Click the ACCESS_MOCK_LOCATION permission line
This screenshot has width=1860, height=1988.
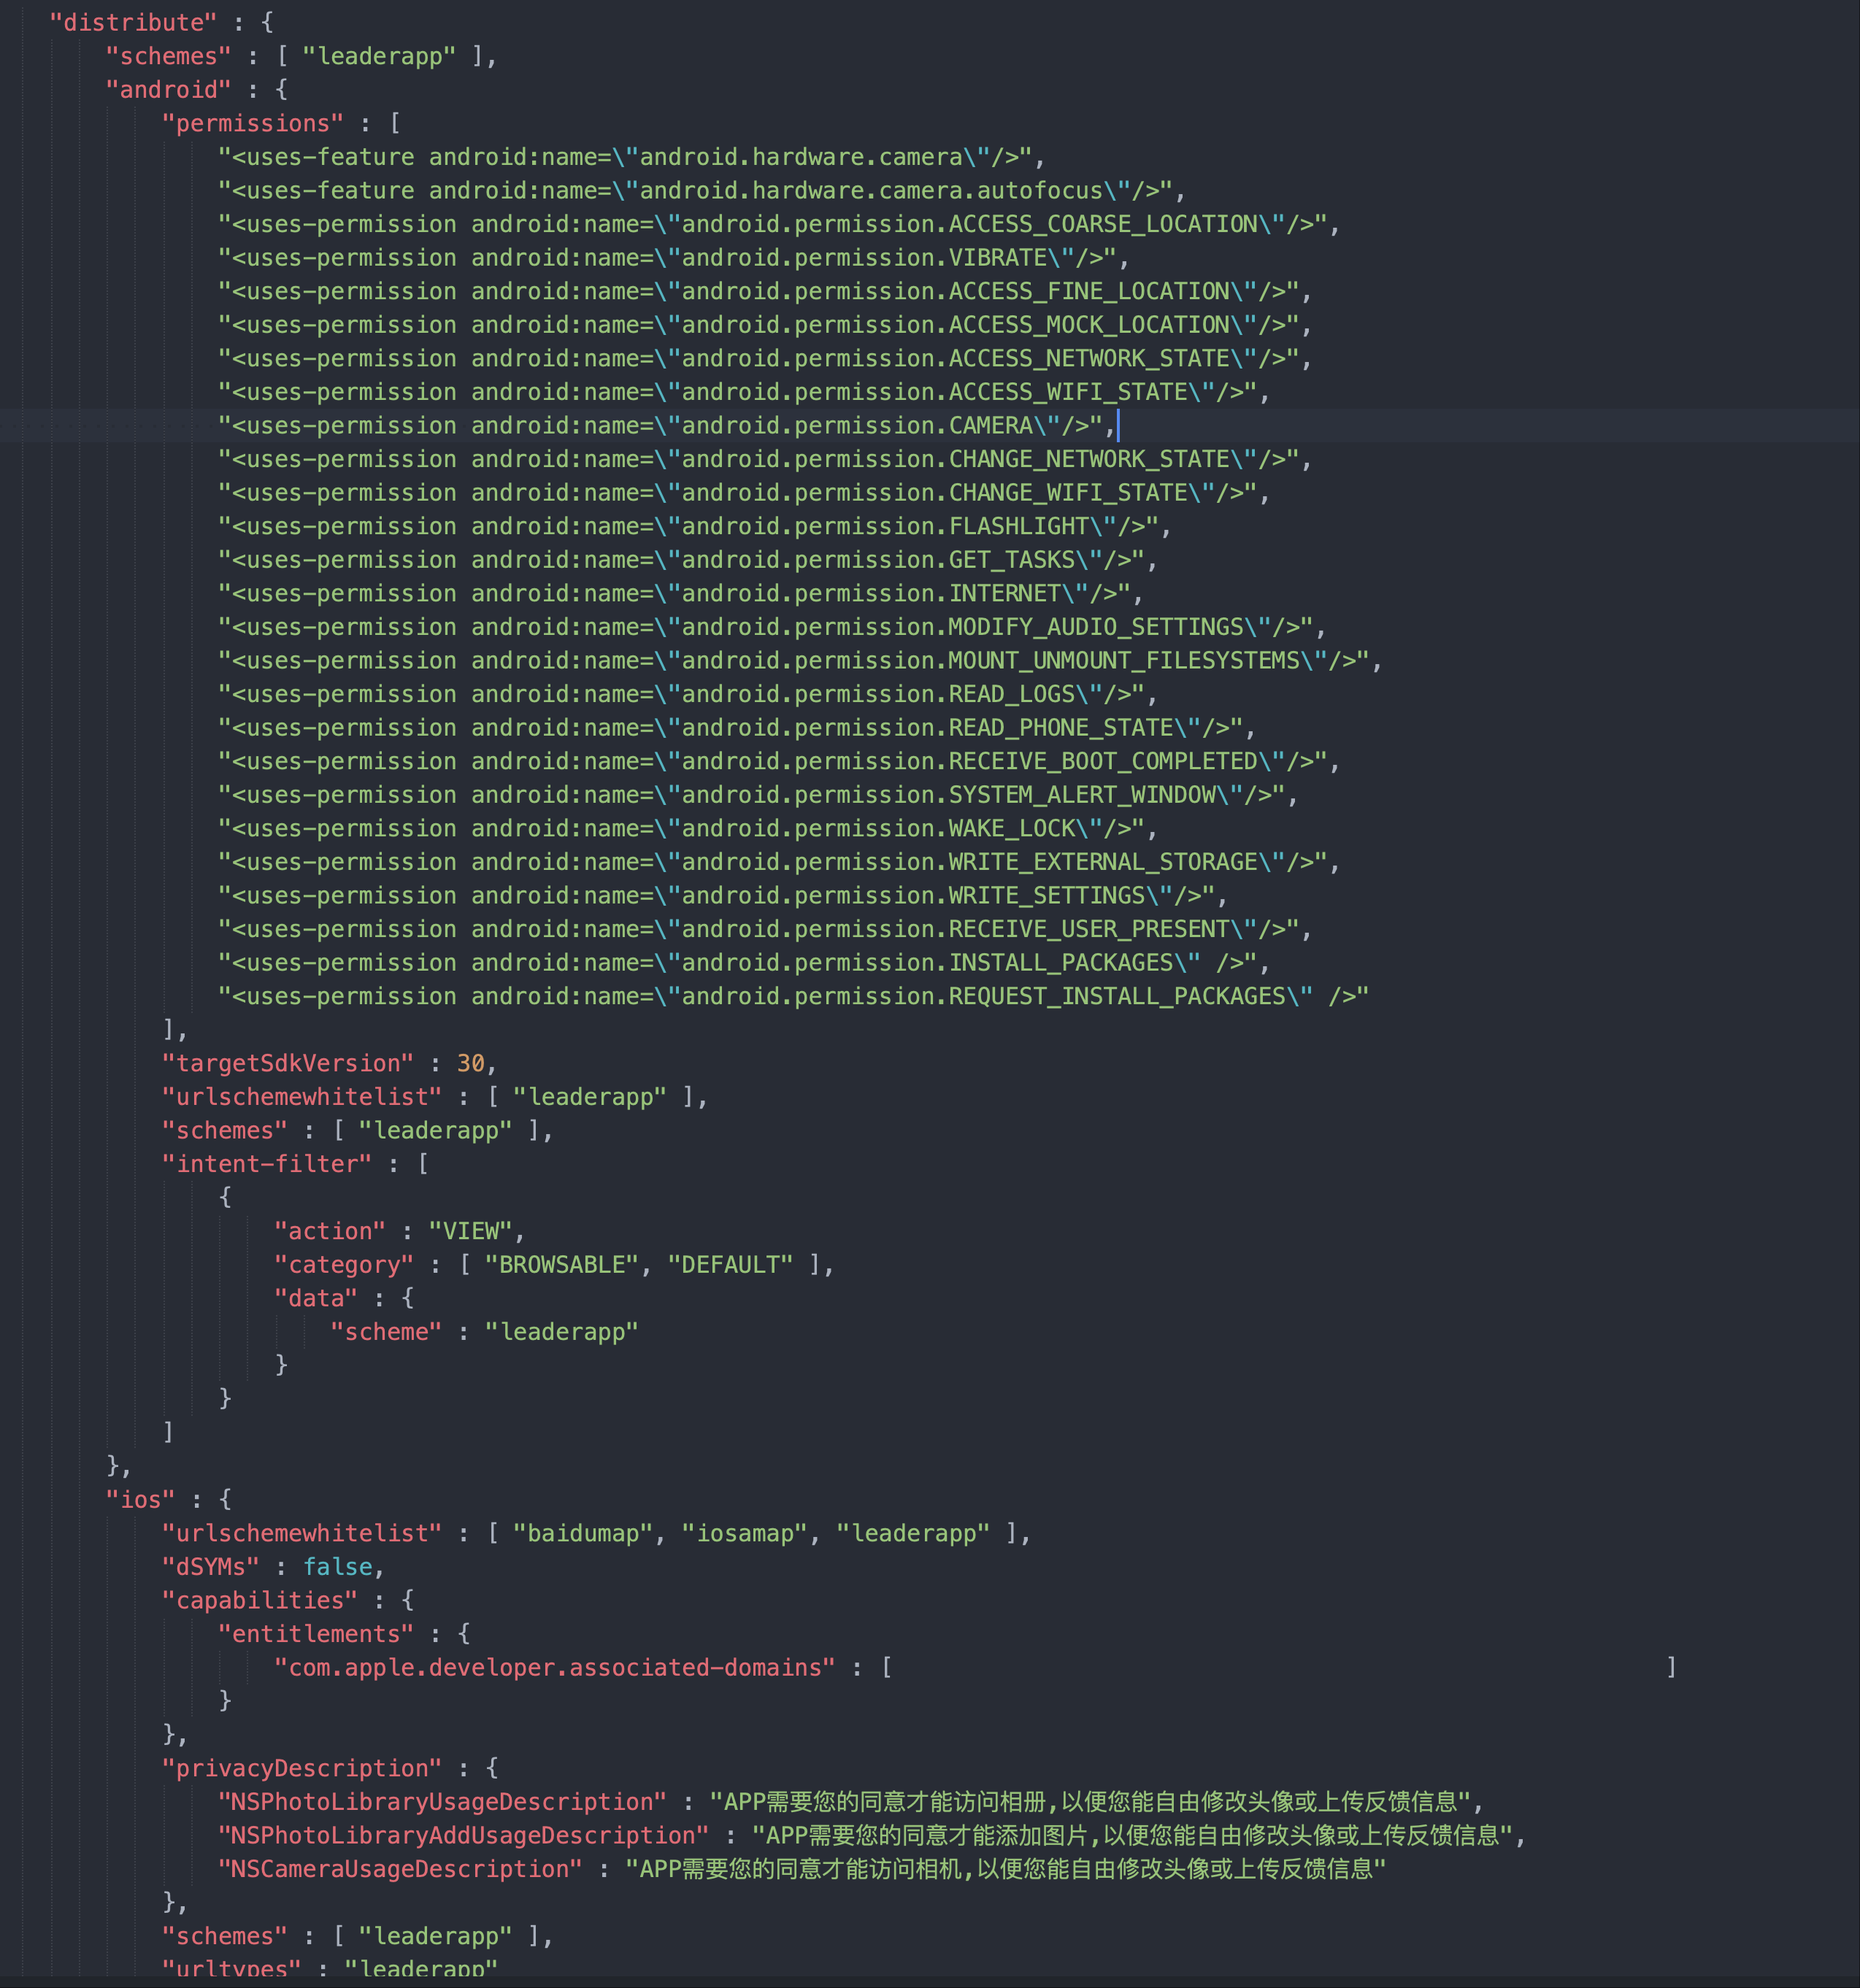[764, 325]
